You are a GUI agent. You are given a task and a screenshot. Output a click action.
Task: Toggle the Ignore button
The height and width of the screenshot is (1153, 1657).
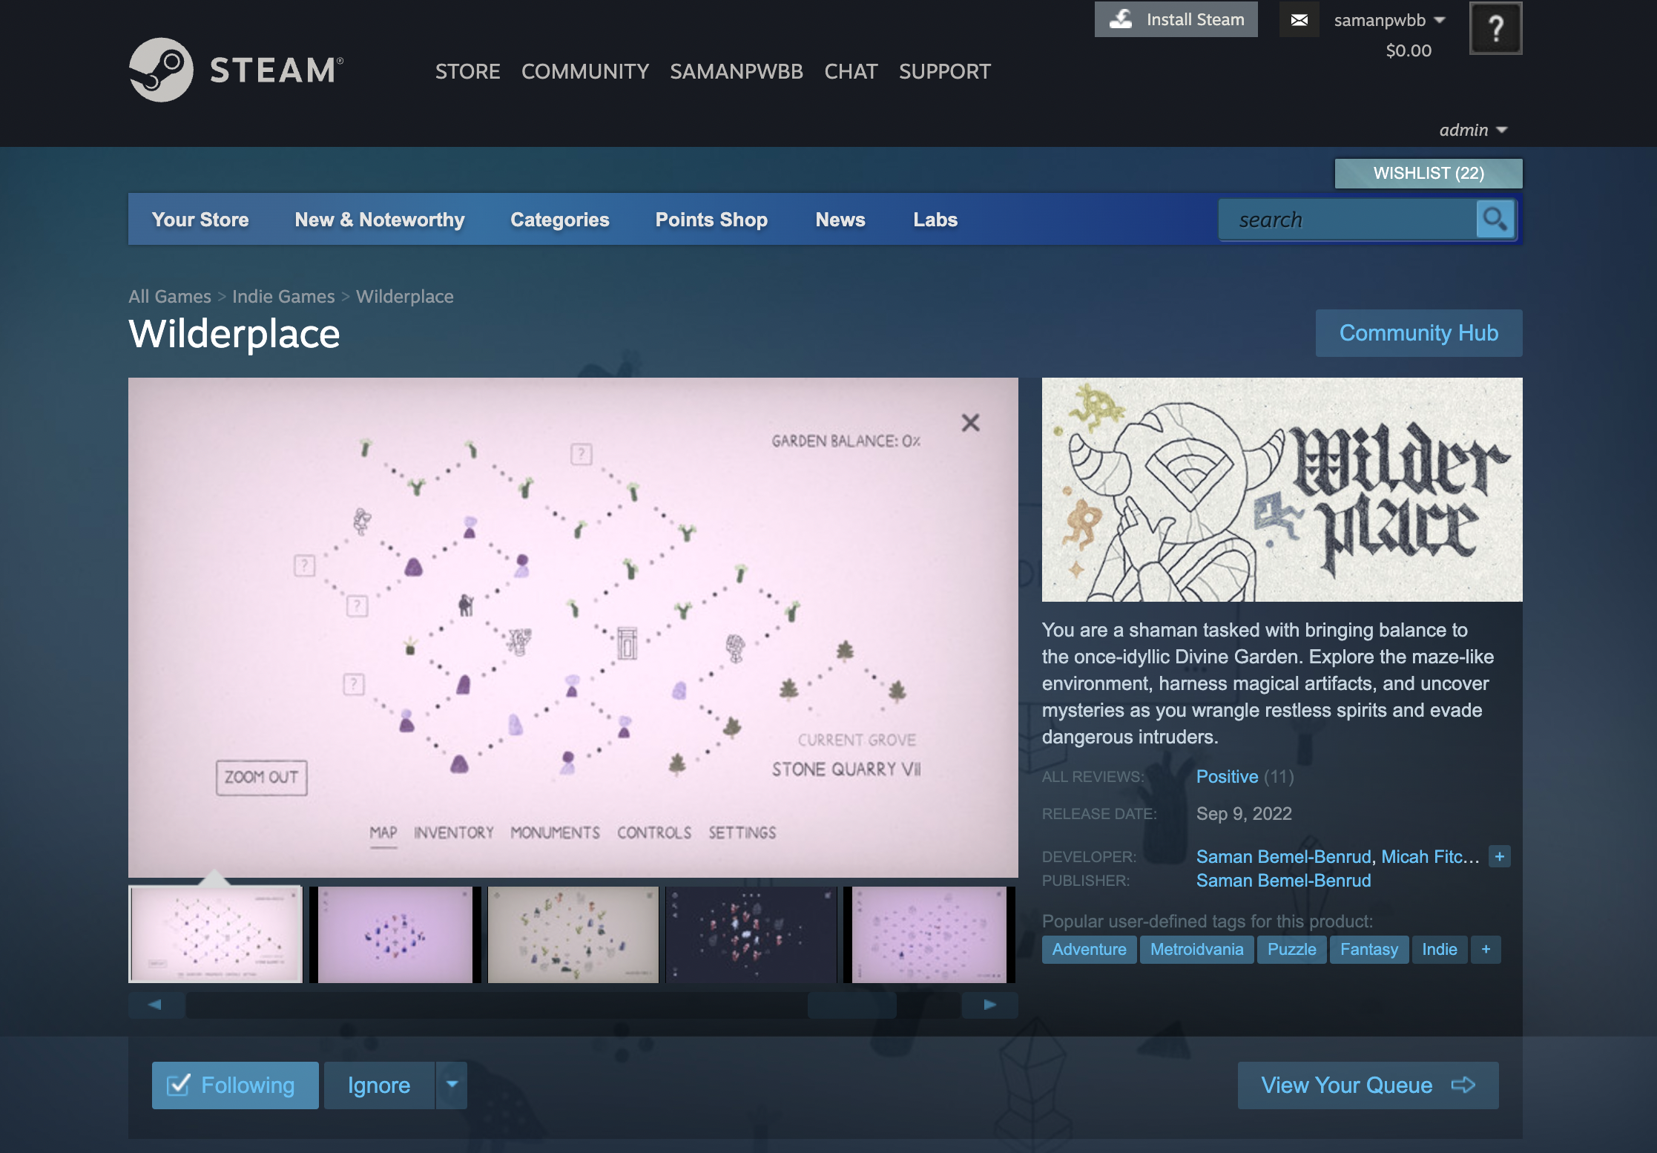[379, 1085]
